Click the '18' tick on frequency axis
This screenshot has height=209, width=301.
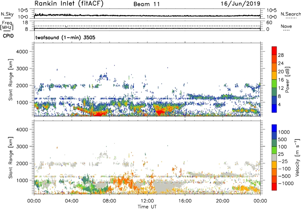pyautogui.click(x=25, y=23)
